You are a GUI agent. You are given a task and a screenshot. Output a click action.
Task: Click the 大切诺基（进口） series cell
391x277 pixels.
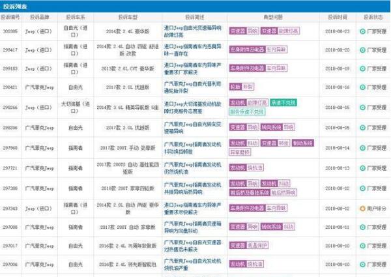(x=76, y=108)
